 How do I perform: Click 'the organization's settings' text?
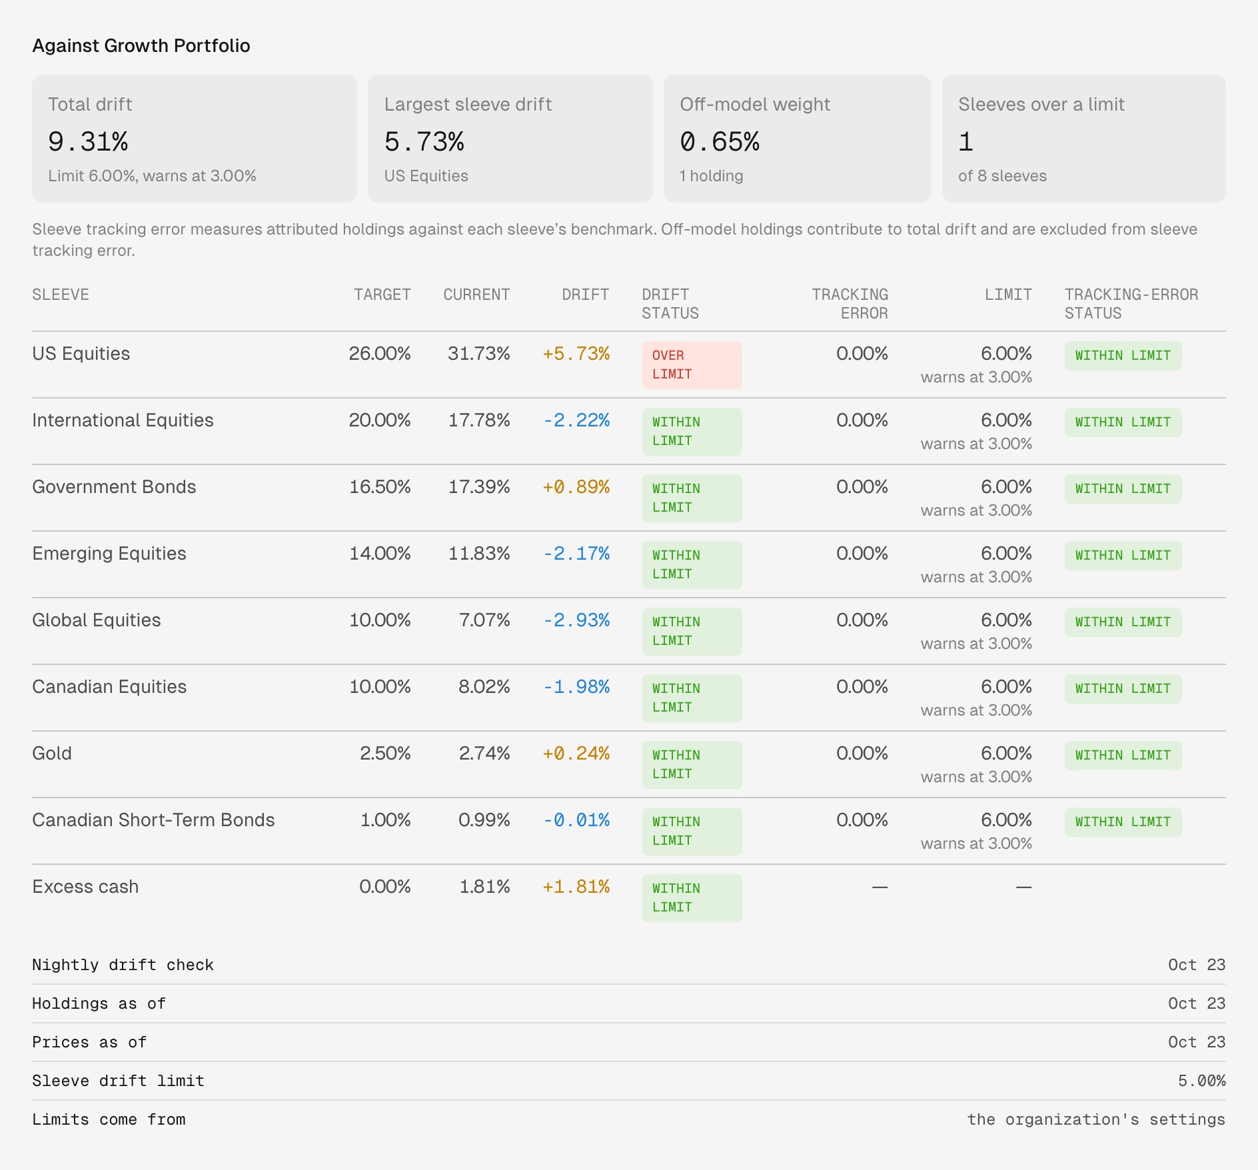pos(1096,1119)
